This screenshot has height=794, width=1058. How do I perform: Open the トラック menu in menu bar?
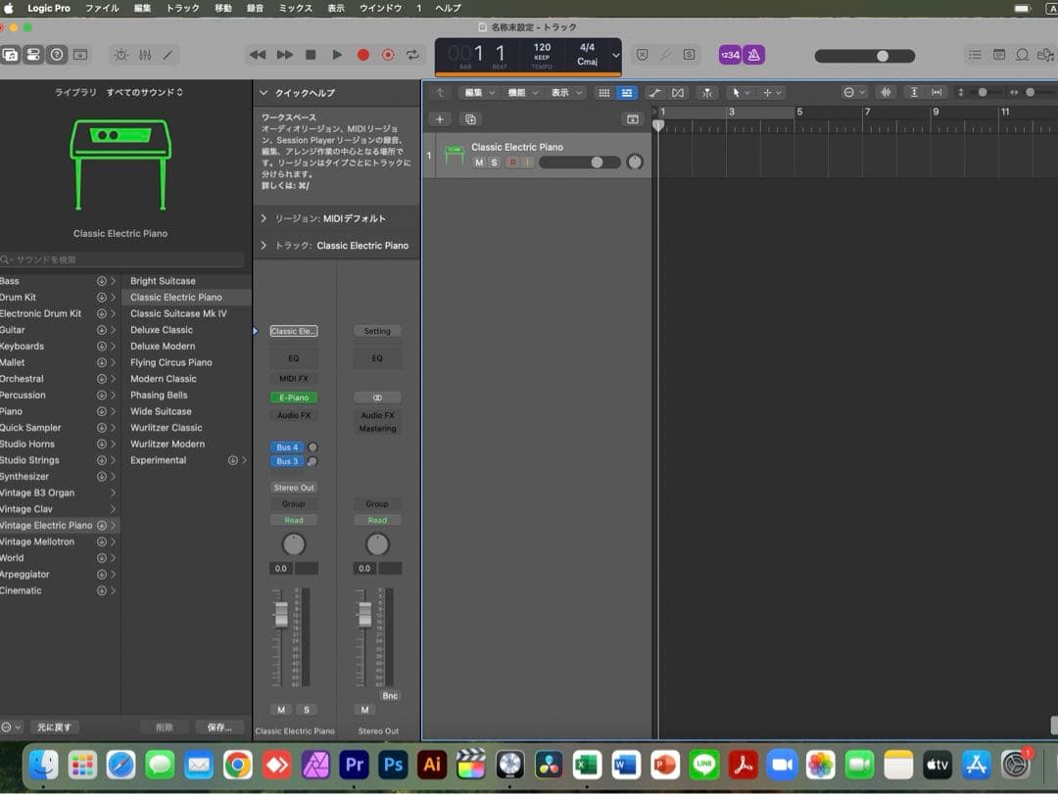click(x=182, y=8)
